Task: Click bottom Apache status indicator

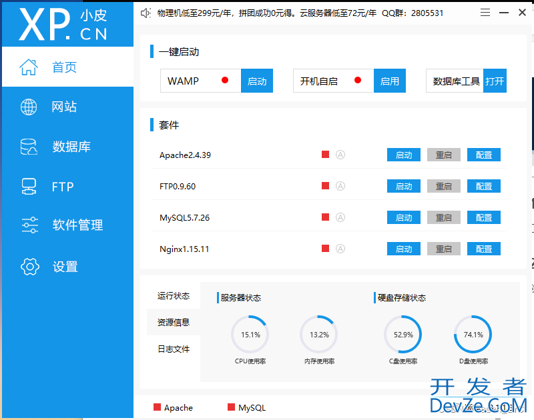Action: (x=173, y=407)
